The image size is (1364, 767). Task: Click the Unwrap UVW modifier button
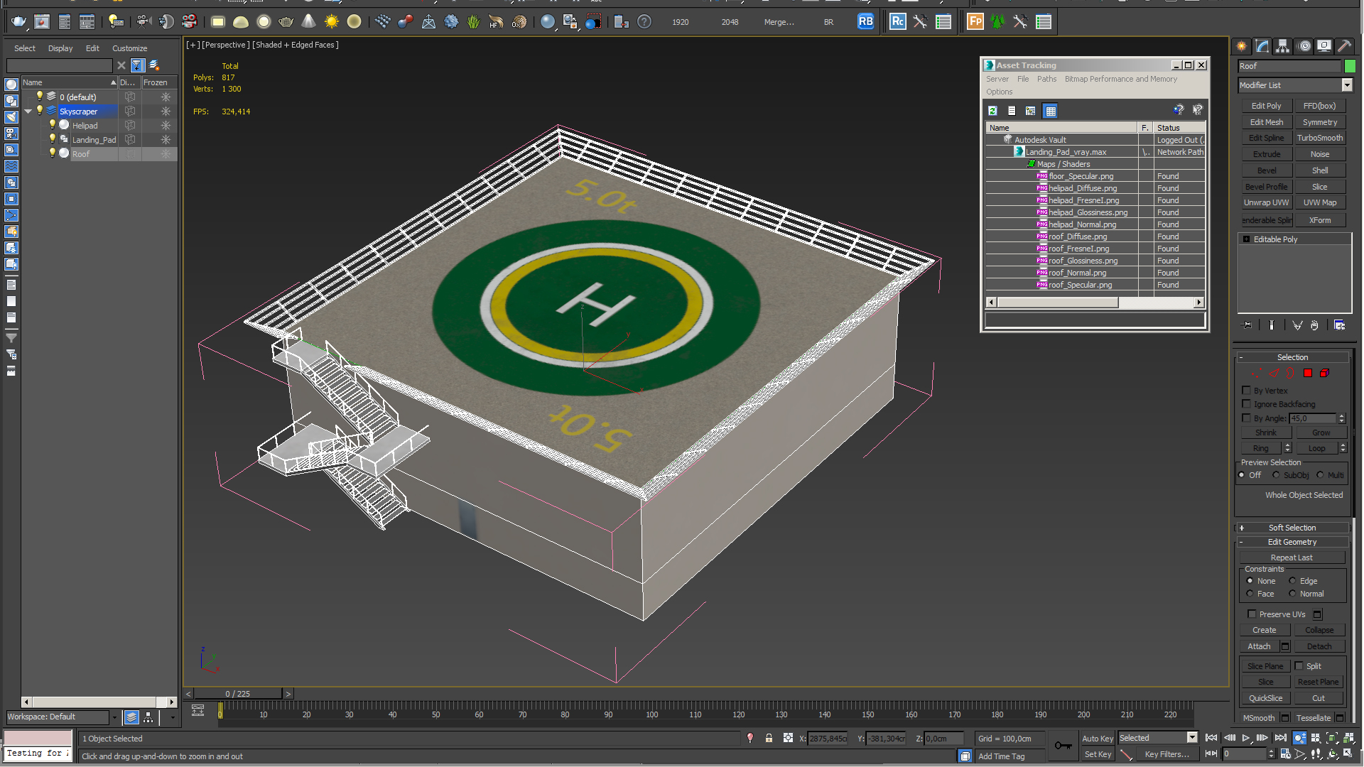coord(1266,202)
